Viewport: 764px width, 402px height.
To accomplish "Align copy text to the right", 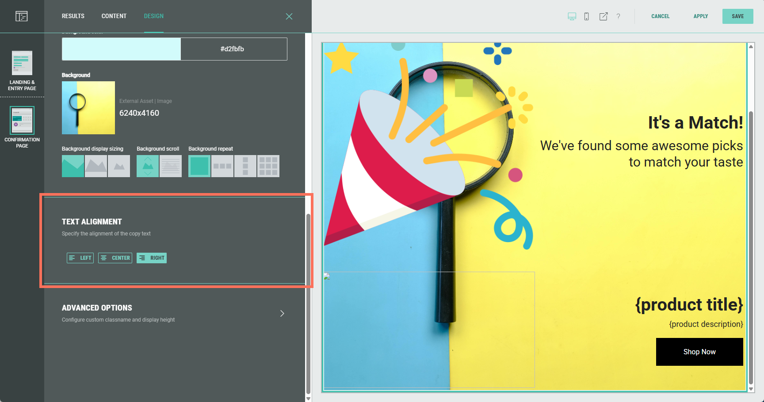I will point(152,258).
